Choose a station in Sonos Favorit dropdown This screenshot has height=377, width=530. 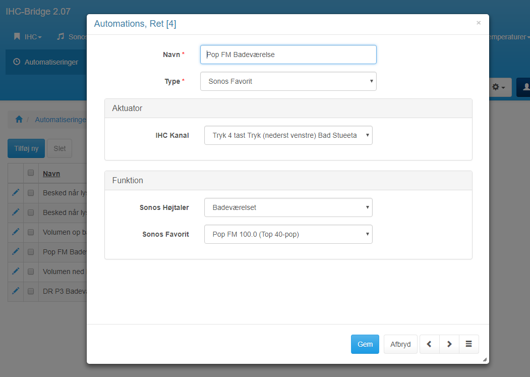point(288,234)
